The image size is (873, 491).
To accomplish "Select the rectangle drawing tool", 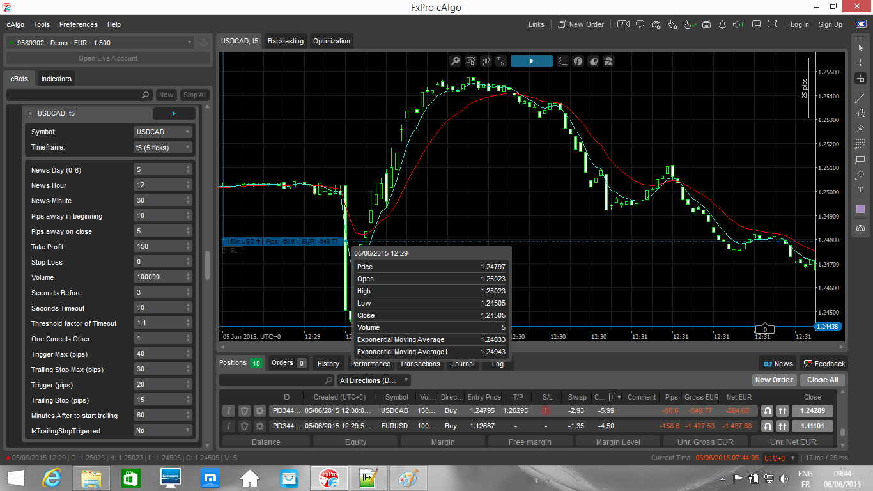I will click(860, 159).
